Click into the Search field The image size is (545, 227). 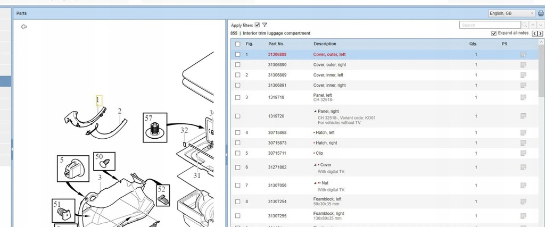tap(490, 25)
